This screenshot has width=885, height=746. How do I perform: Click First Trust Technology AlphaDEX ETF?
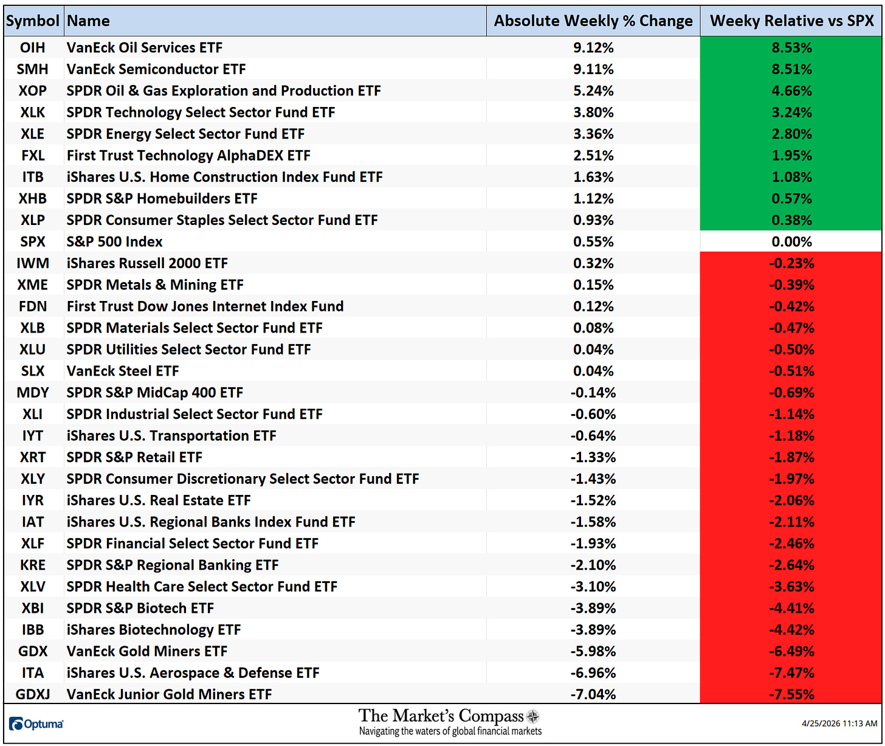[188, 156]
